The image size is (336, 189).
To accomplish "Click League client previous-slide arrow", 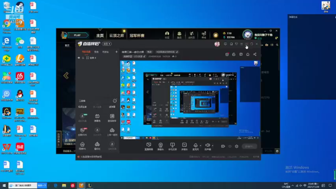I will pos(66,76).
